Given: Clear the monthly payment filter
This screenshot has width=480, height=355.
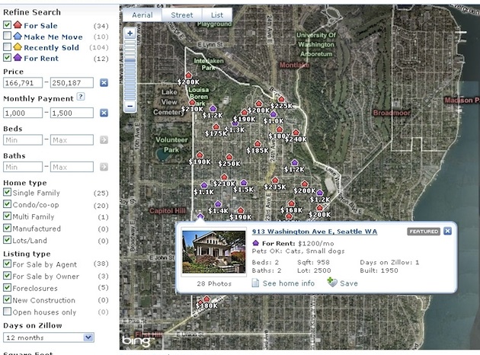Looking at the screenshot, I should pyautogui.click(x=104, y=113).
